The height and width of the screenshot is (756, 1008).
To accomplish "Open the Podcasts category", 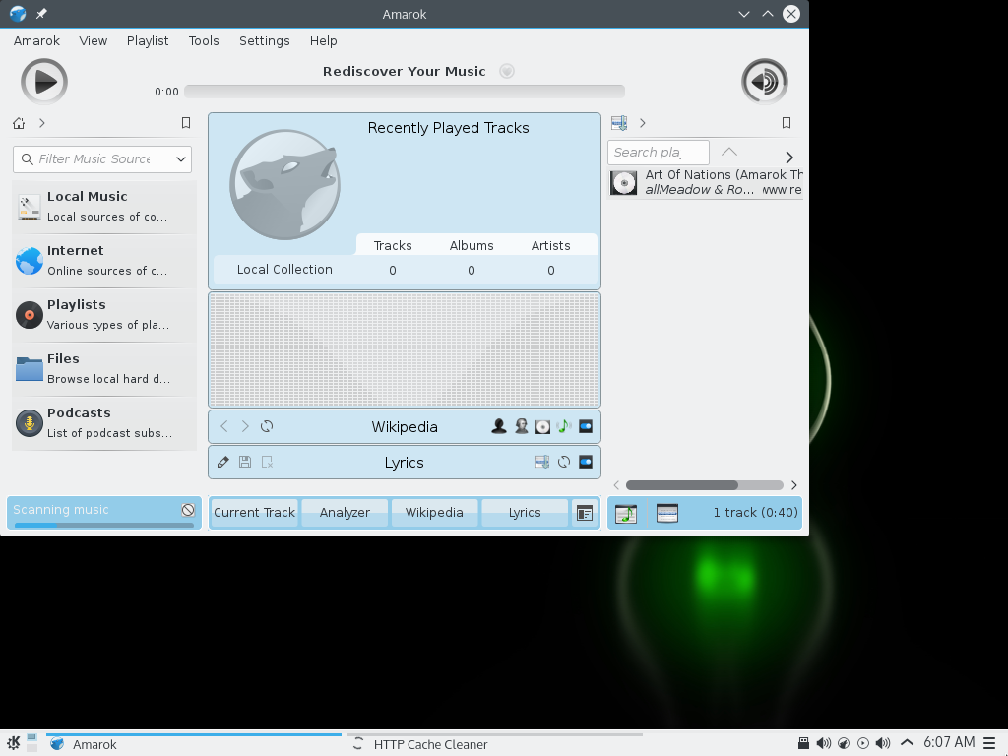I will tap(103, 422).
